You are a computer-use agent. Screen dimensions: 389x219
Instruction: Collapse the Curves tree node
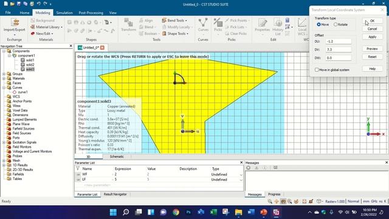pos(4,88)
